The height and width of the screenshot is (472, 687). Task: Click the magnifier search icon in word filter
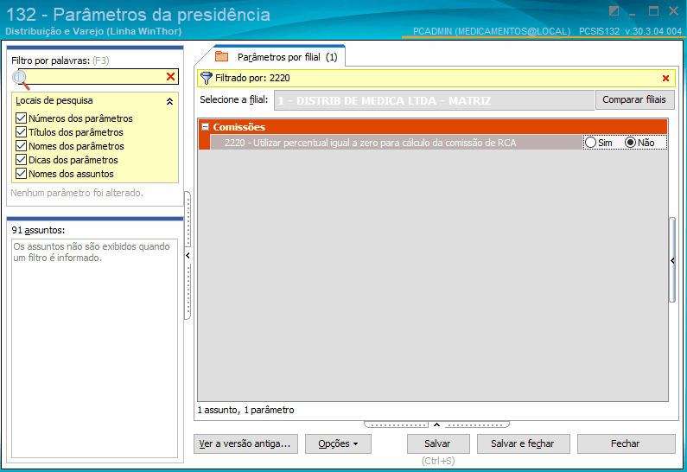coord(20,80)
